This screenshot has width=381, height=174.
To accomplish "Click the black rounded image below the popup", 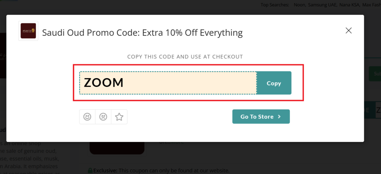I will [x=117, y=148].
